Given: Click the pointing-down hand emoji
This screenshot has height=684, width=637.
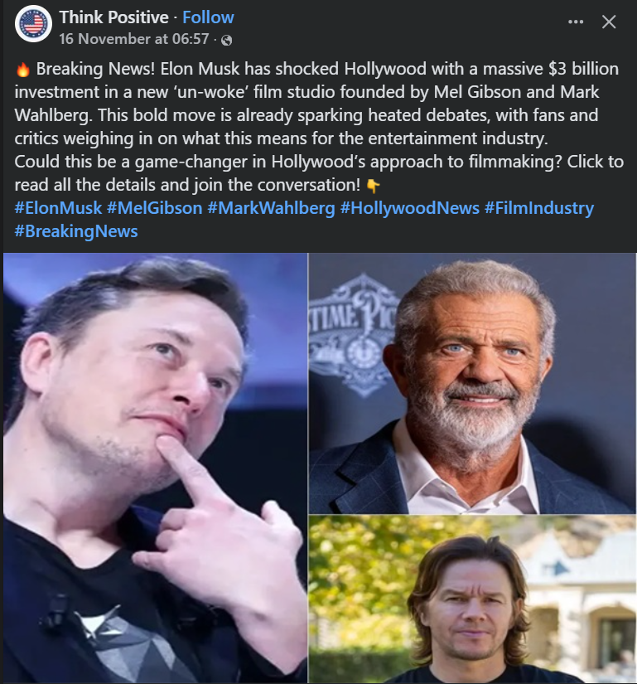Looking at the screenshot, I should [373, 186].
